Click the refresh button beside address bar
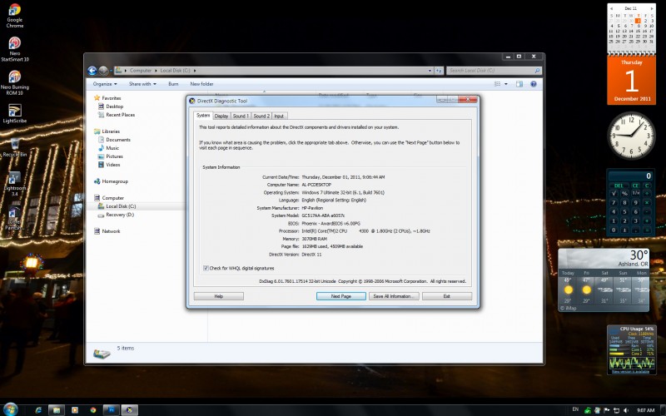This screenshot has height=416, width=666. tap(440, 71)
